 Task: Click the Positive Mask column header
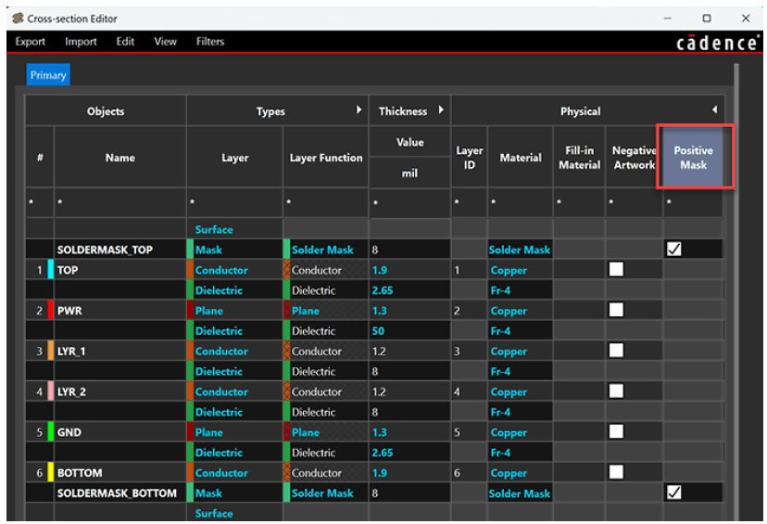[693, 158]
